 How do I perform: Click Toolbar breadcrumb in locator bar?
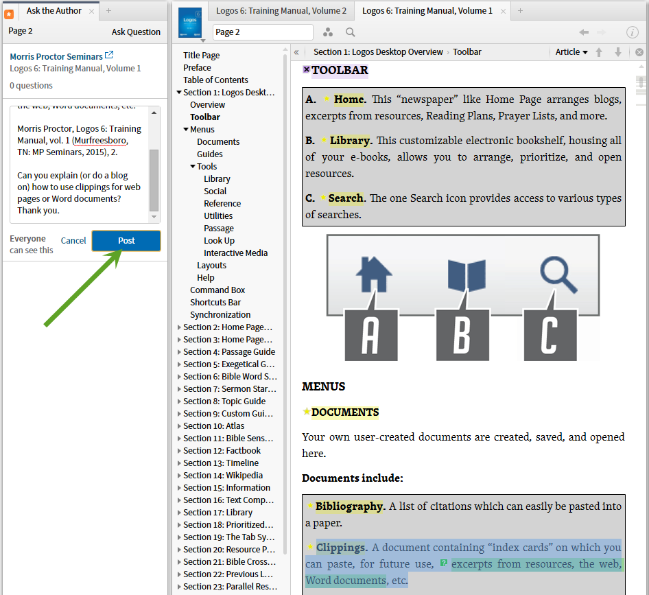tap(467, 51)
